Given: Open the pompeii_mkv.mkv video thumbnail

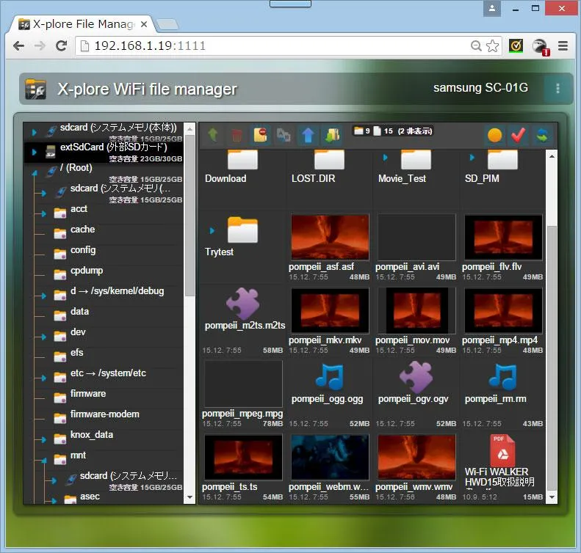Looking at the screenshot, I should (330, 310).
